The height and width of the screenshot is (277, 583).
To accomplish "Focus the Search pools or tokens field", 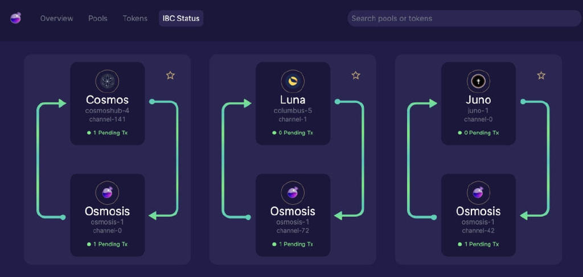I will pyautogui.click(x=465, y=18).
